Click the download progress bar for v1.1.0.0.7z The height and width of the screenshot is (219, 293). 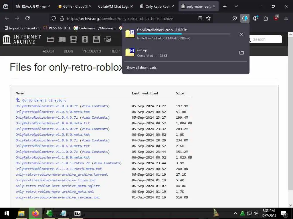[184, 34]
